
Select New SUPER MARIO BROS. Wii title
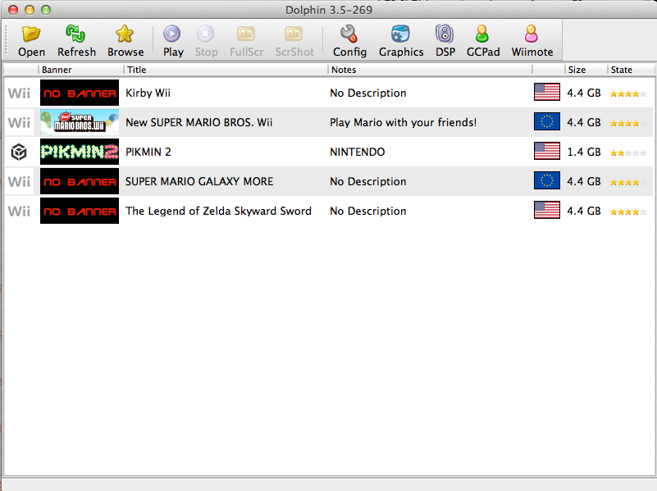point(199,122)
